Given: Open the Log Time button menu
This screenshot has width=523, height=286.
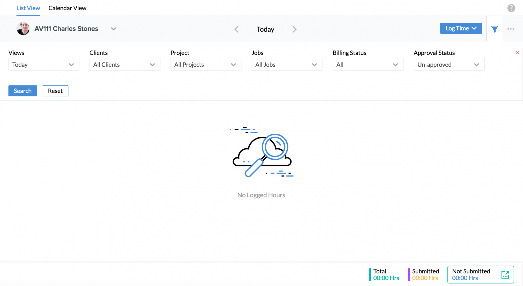Looking at the screenshot, I should (x=461, y=28).
